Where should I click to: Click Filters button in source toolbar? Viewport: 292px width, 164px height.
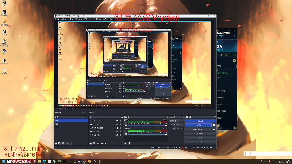[91, 113]
